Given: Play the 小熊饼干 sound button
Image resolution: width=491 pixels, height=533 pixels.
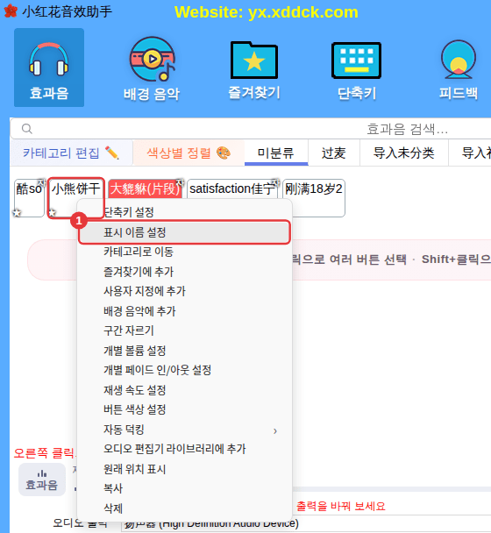Looking at the screenshot, I should coord(75,198).
